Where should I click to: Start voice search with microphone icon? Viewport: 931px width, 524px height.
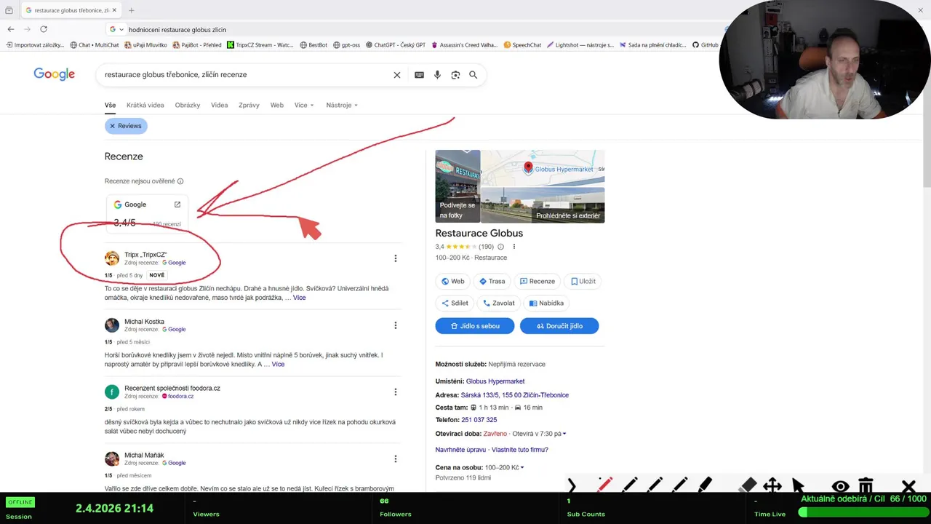pyautogui.click(x=437, y=75)
